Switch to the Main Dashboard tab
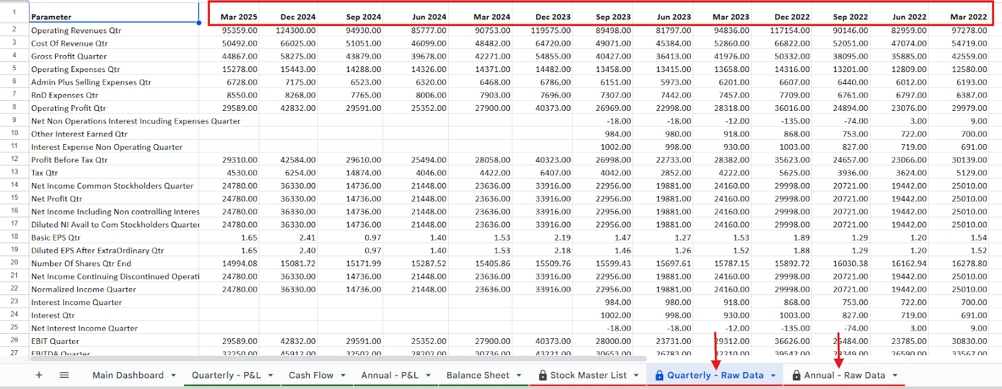The width and height of the screenshot is (1002, 389). [x=128, y=375]
